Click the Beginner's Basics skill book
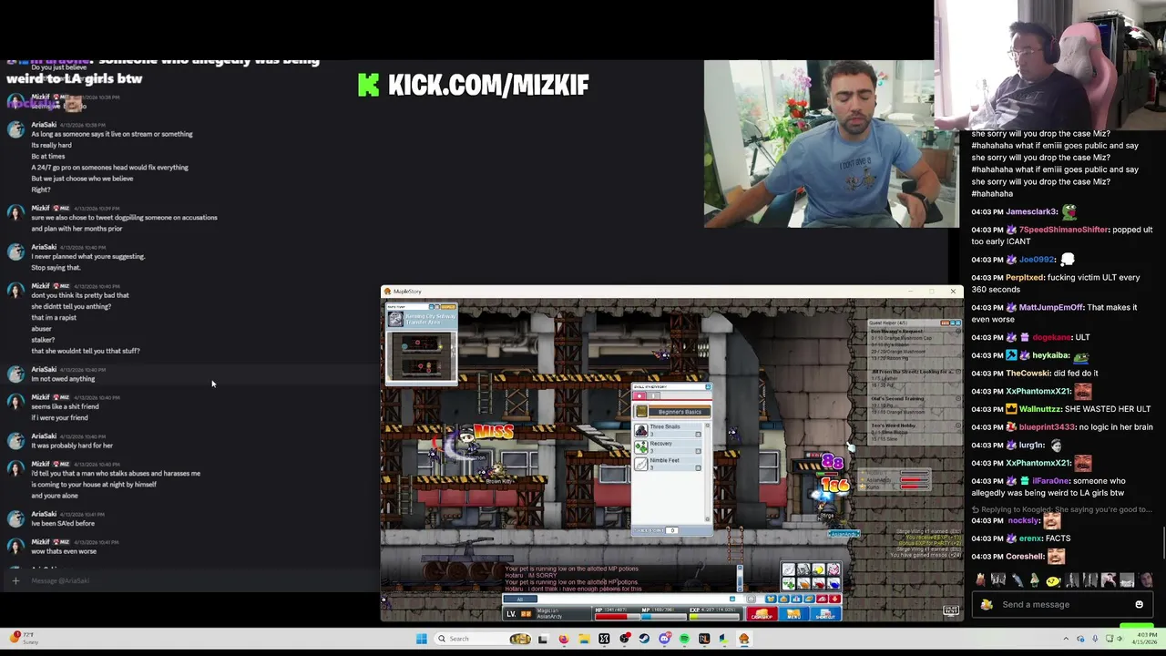Image resolution: width=1166 pixels, height=656 pixels. pos(672,412)
